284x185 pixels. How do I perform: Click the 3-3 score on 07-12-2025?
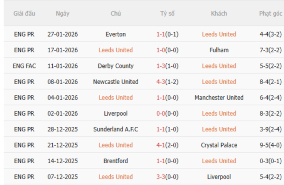tap(162, 177)
